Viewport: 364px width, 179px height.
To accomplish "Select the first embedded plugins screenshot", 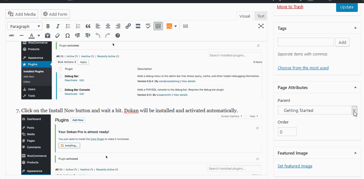I will pos(142,71).
